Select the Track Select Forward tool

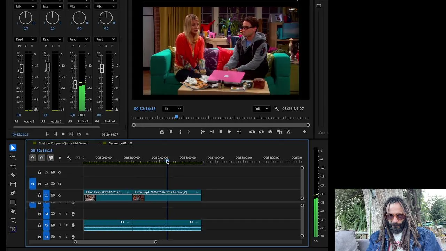13,157
